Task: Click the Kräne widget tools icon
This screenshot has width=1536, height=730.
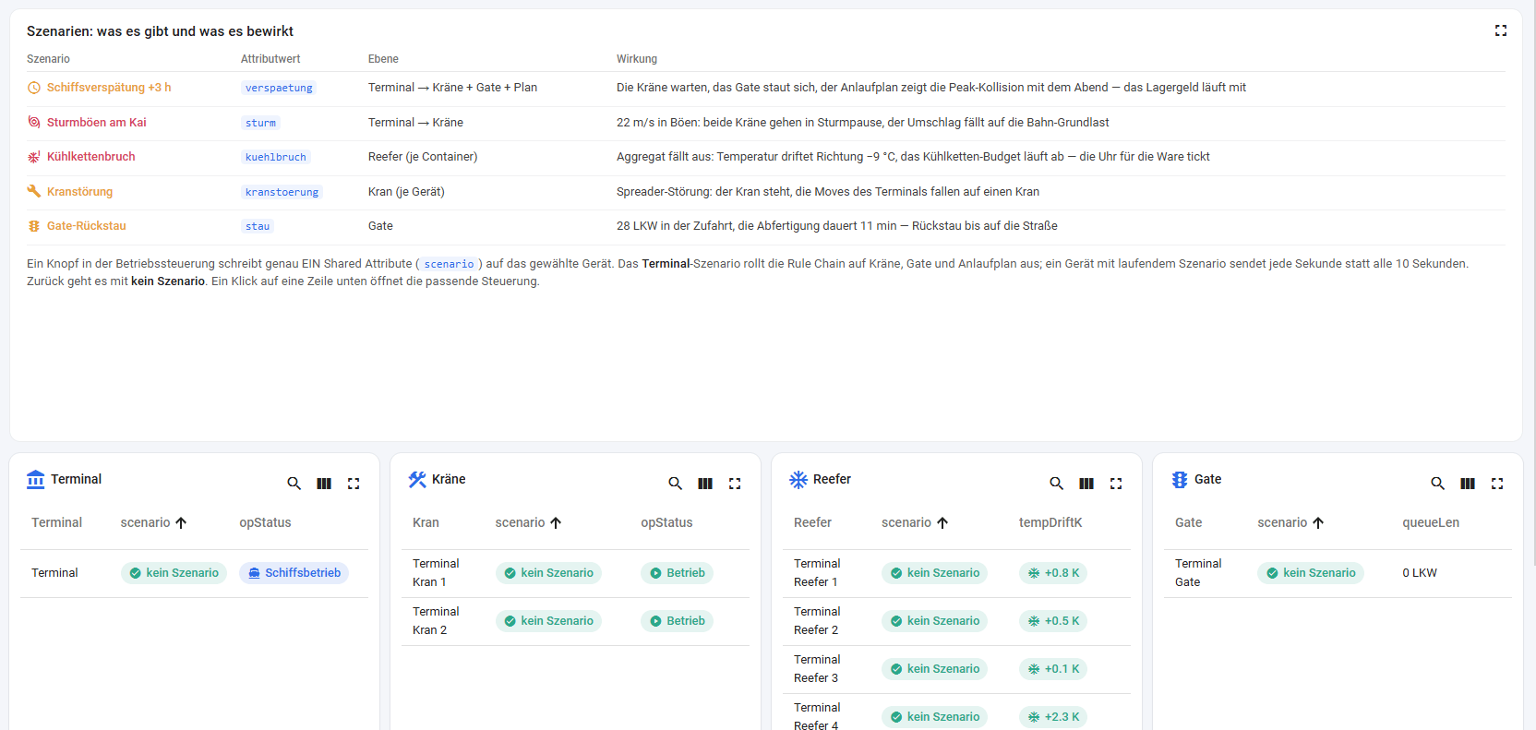Action: (417, 479)
